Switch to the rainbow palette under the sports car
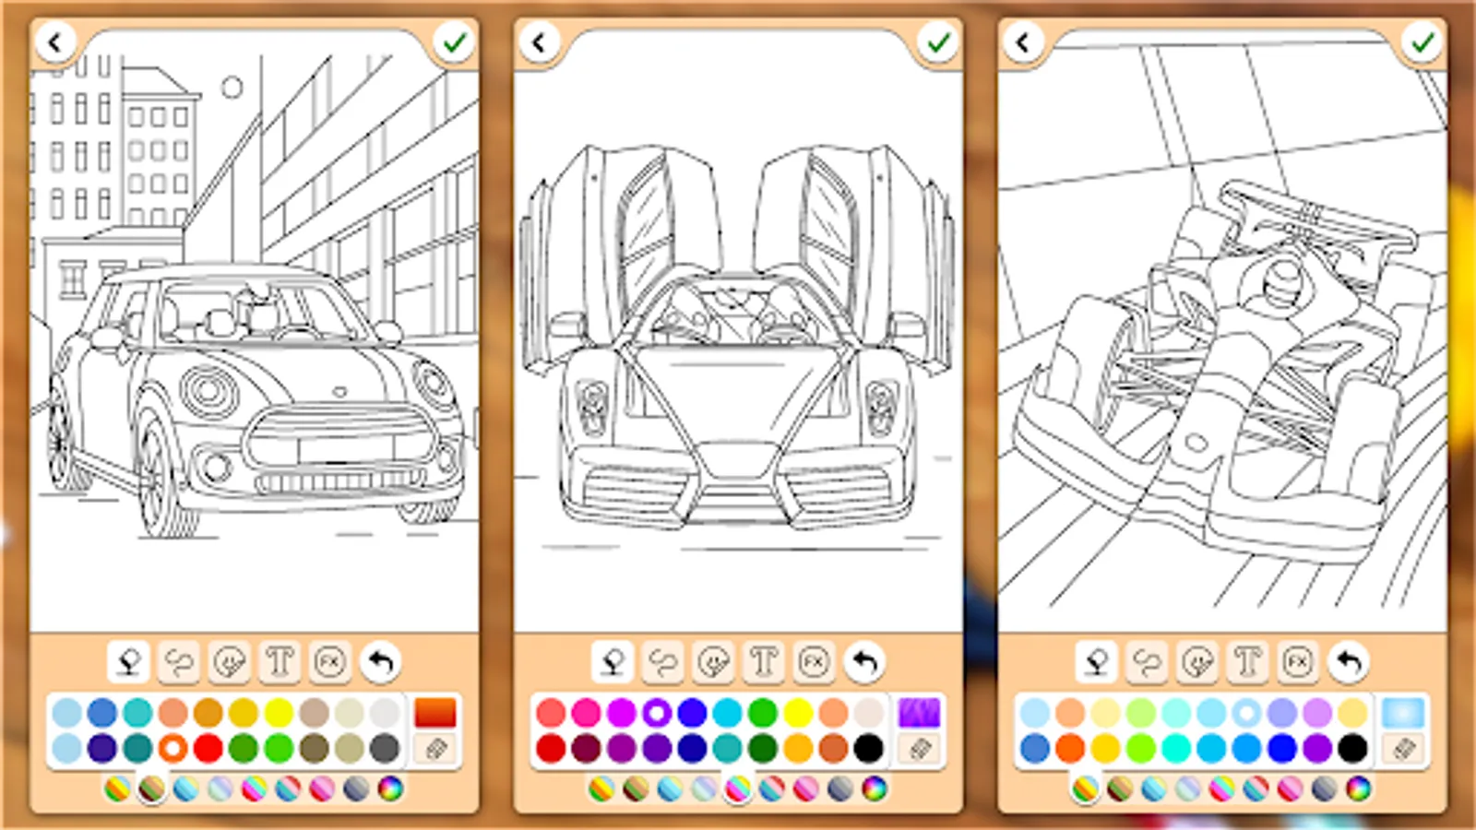This screenshot has height=830, width=1476. 601,788
